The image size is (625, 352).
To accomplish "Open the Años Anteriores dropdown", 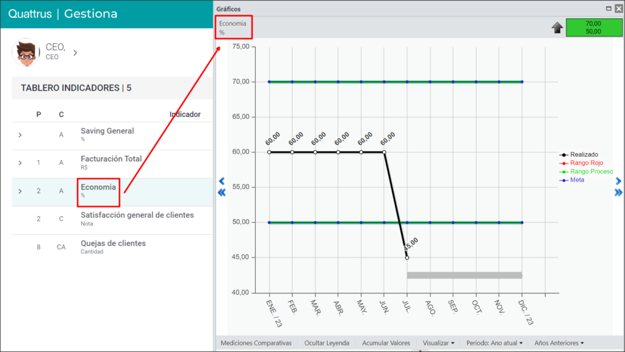I will pos(559,343).
